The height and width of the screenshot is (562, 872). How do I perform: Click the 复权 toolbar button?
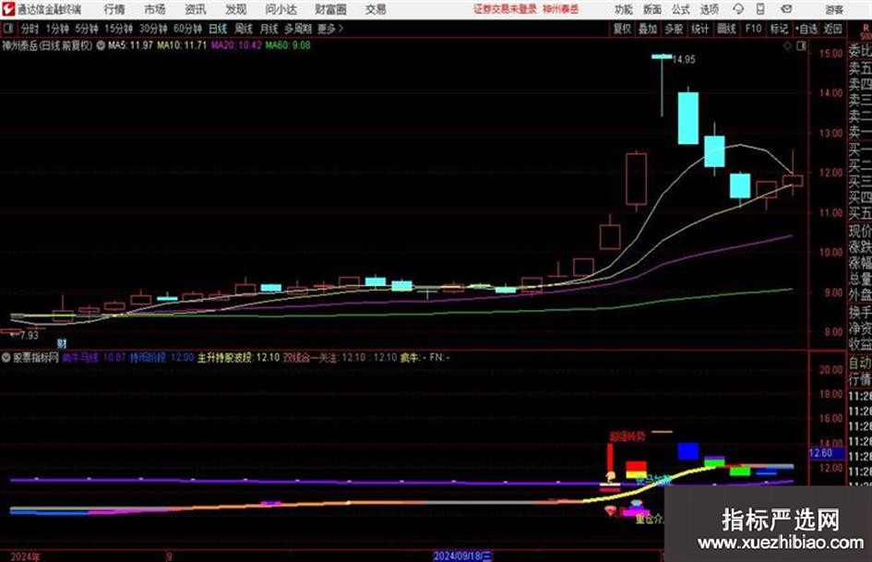click(x=622, y=29)
